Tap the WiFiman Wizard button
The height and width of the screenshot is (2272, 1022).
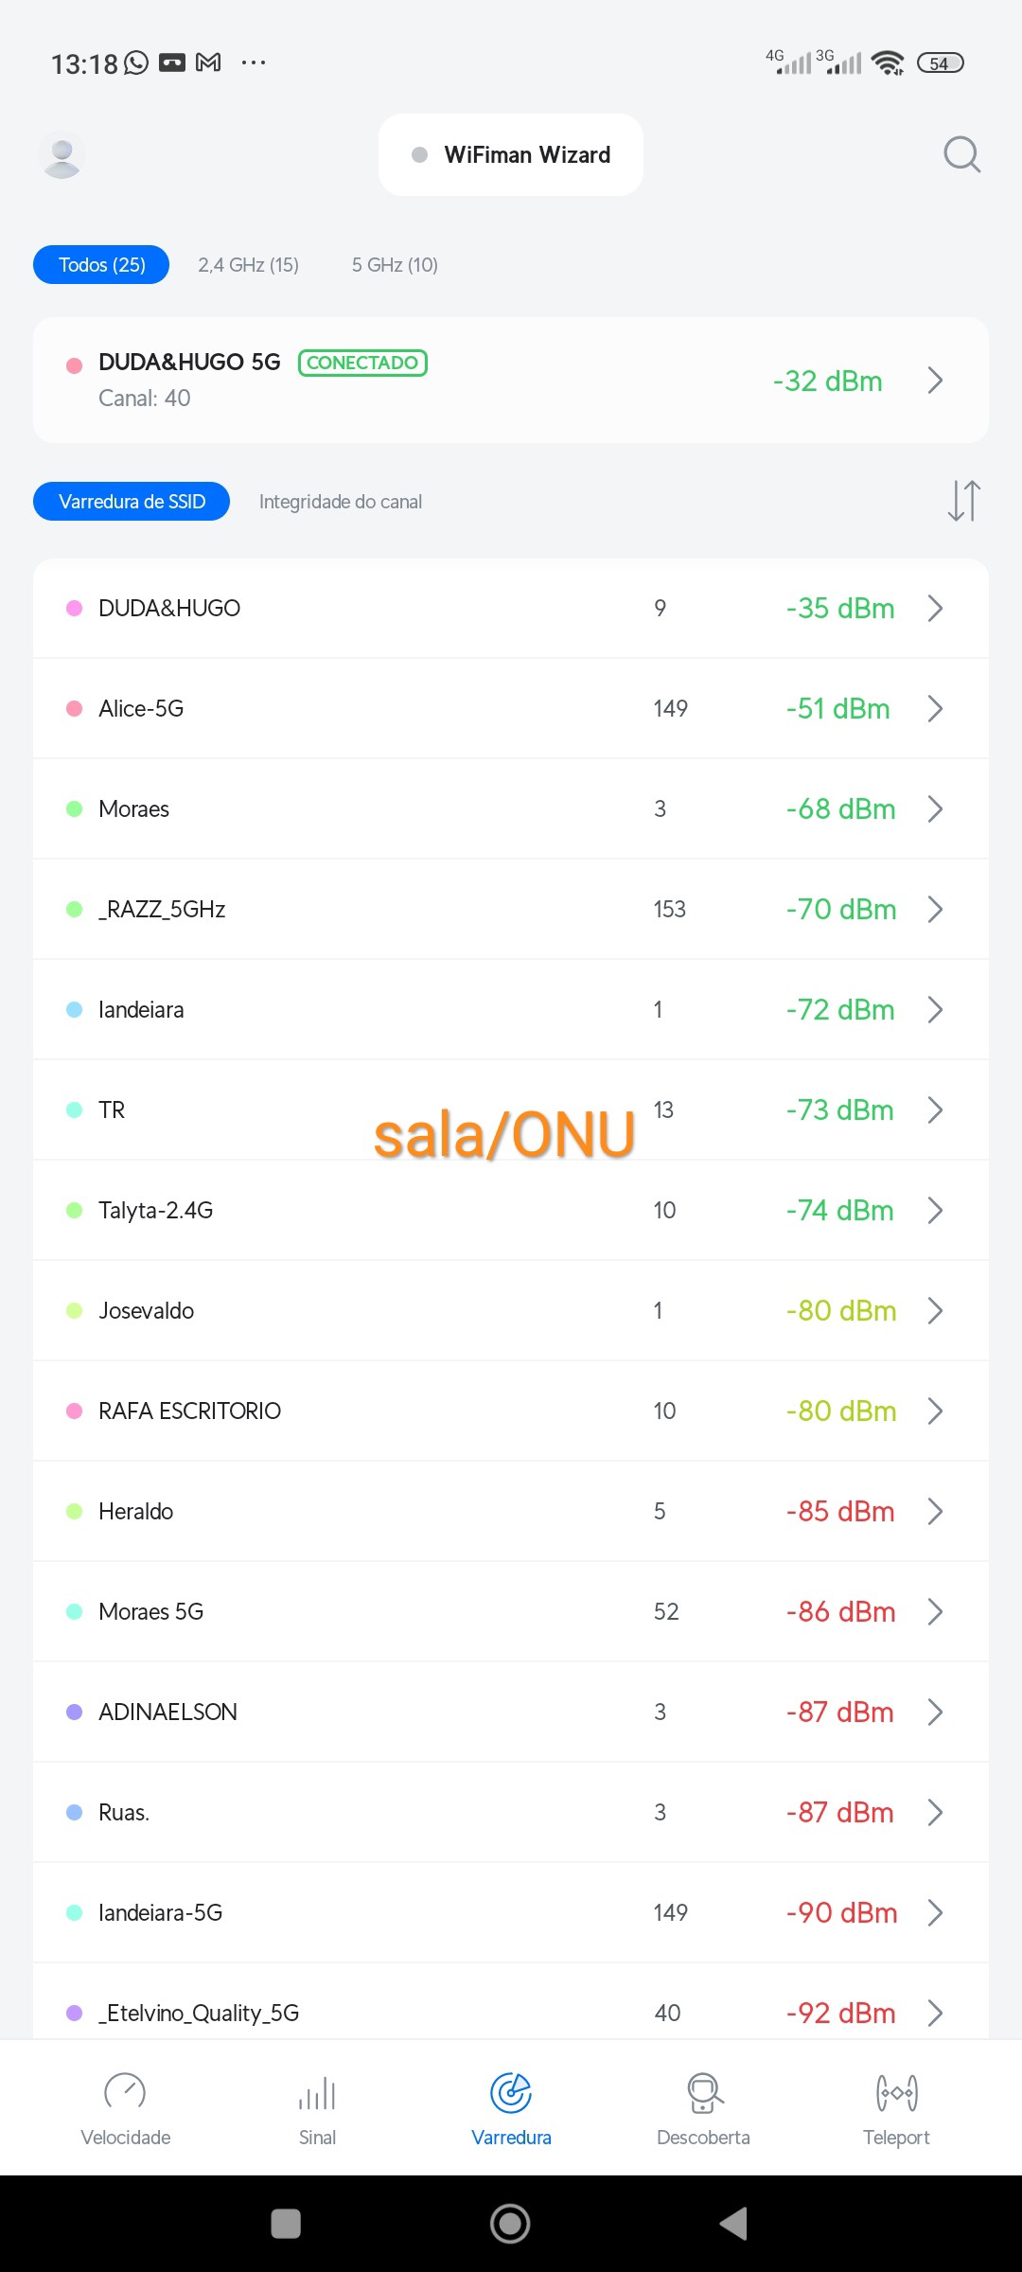point(511,155)
